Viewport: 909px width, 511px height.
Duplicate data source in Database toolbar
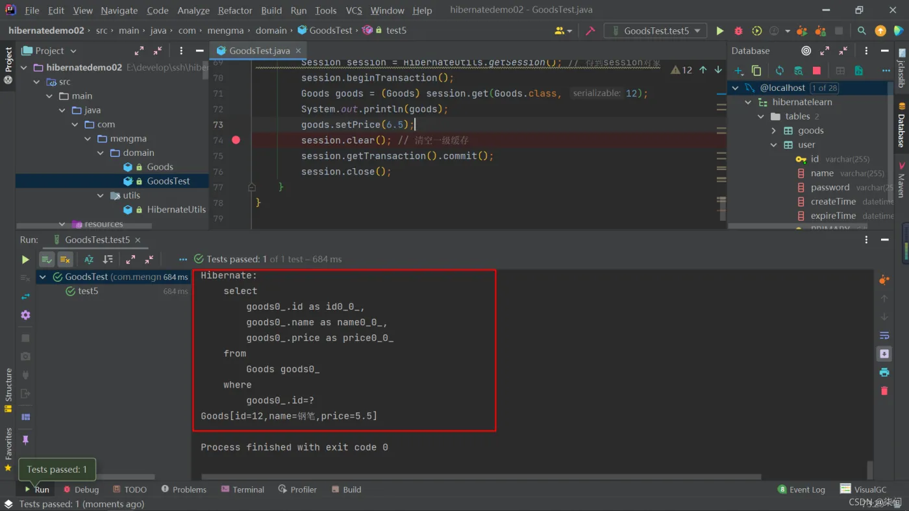click(756, 71)
